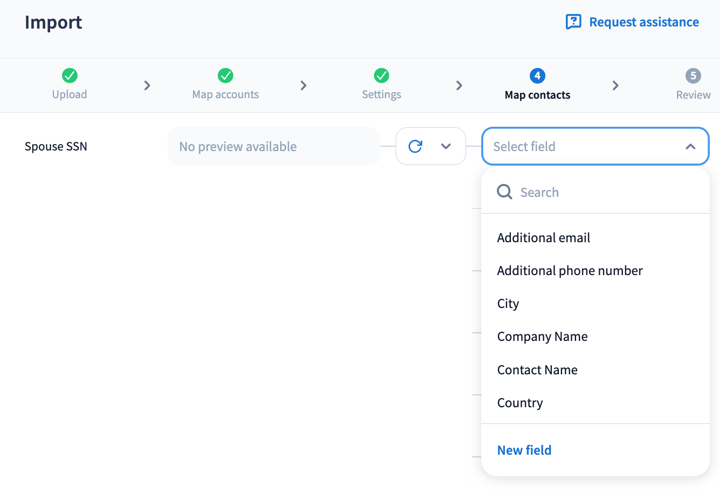The image size is (720, 493).
Task: Click the step 5 Review badge
Action: pyautogui.click(x=693, y=76)
